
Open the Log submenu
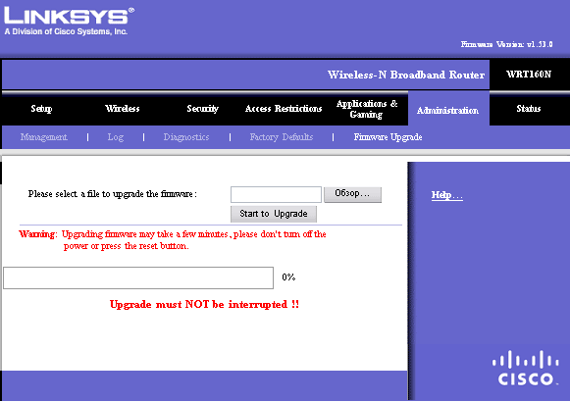click(x=115, y=137)
